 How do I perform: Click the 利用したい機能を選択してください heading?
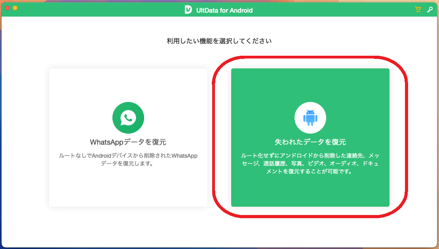pos(219,41)
